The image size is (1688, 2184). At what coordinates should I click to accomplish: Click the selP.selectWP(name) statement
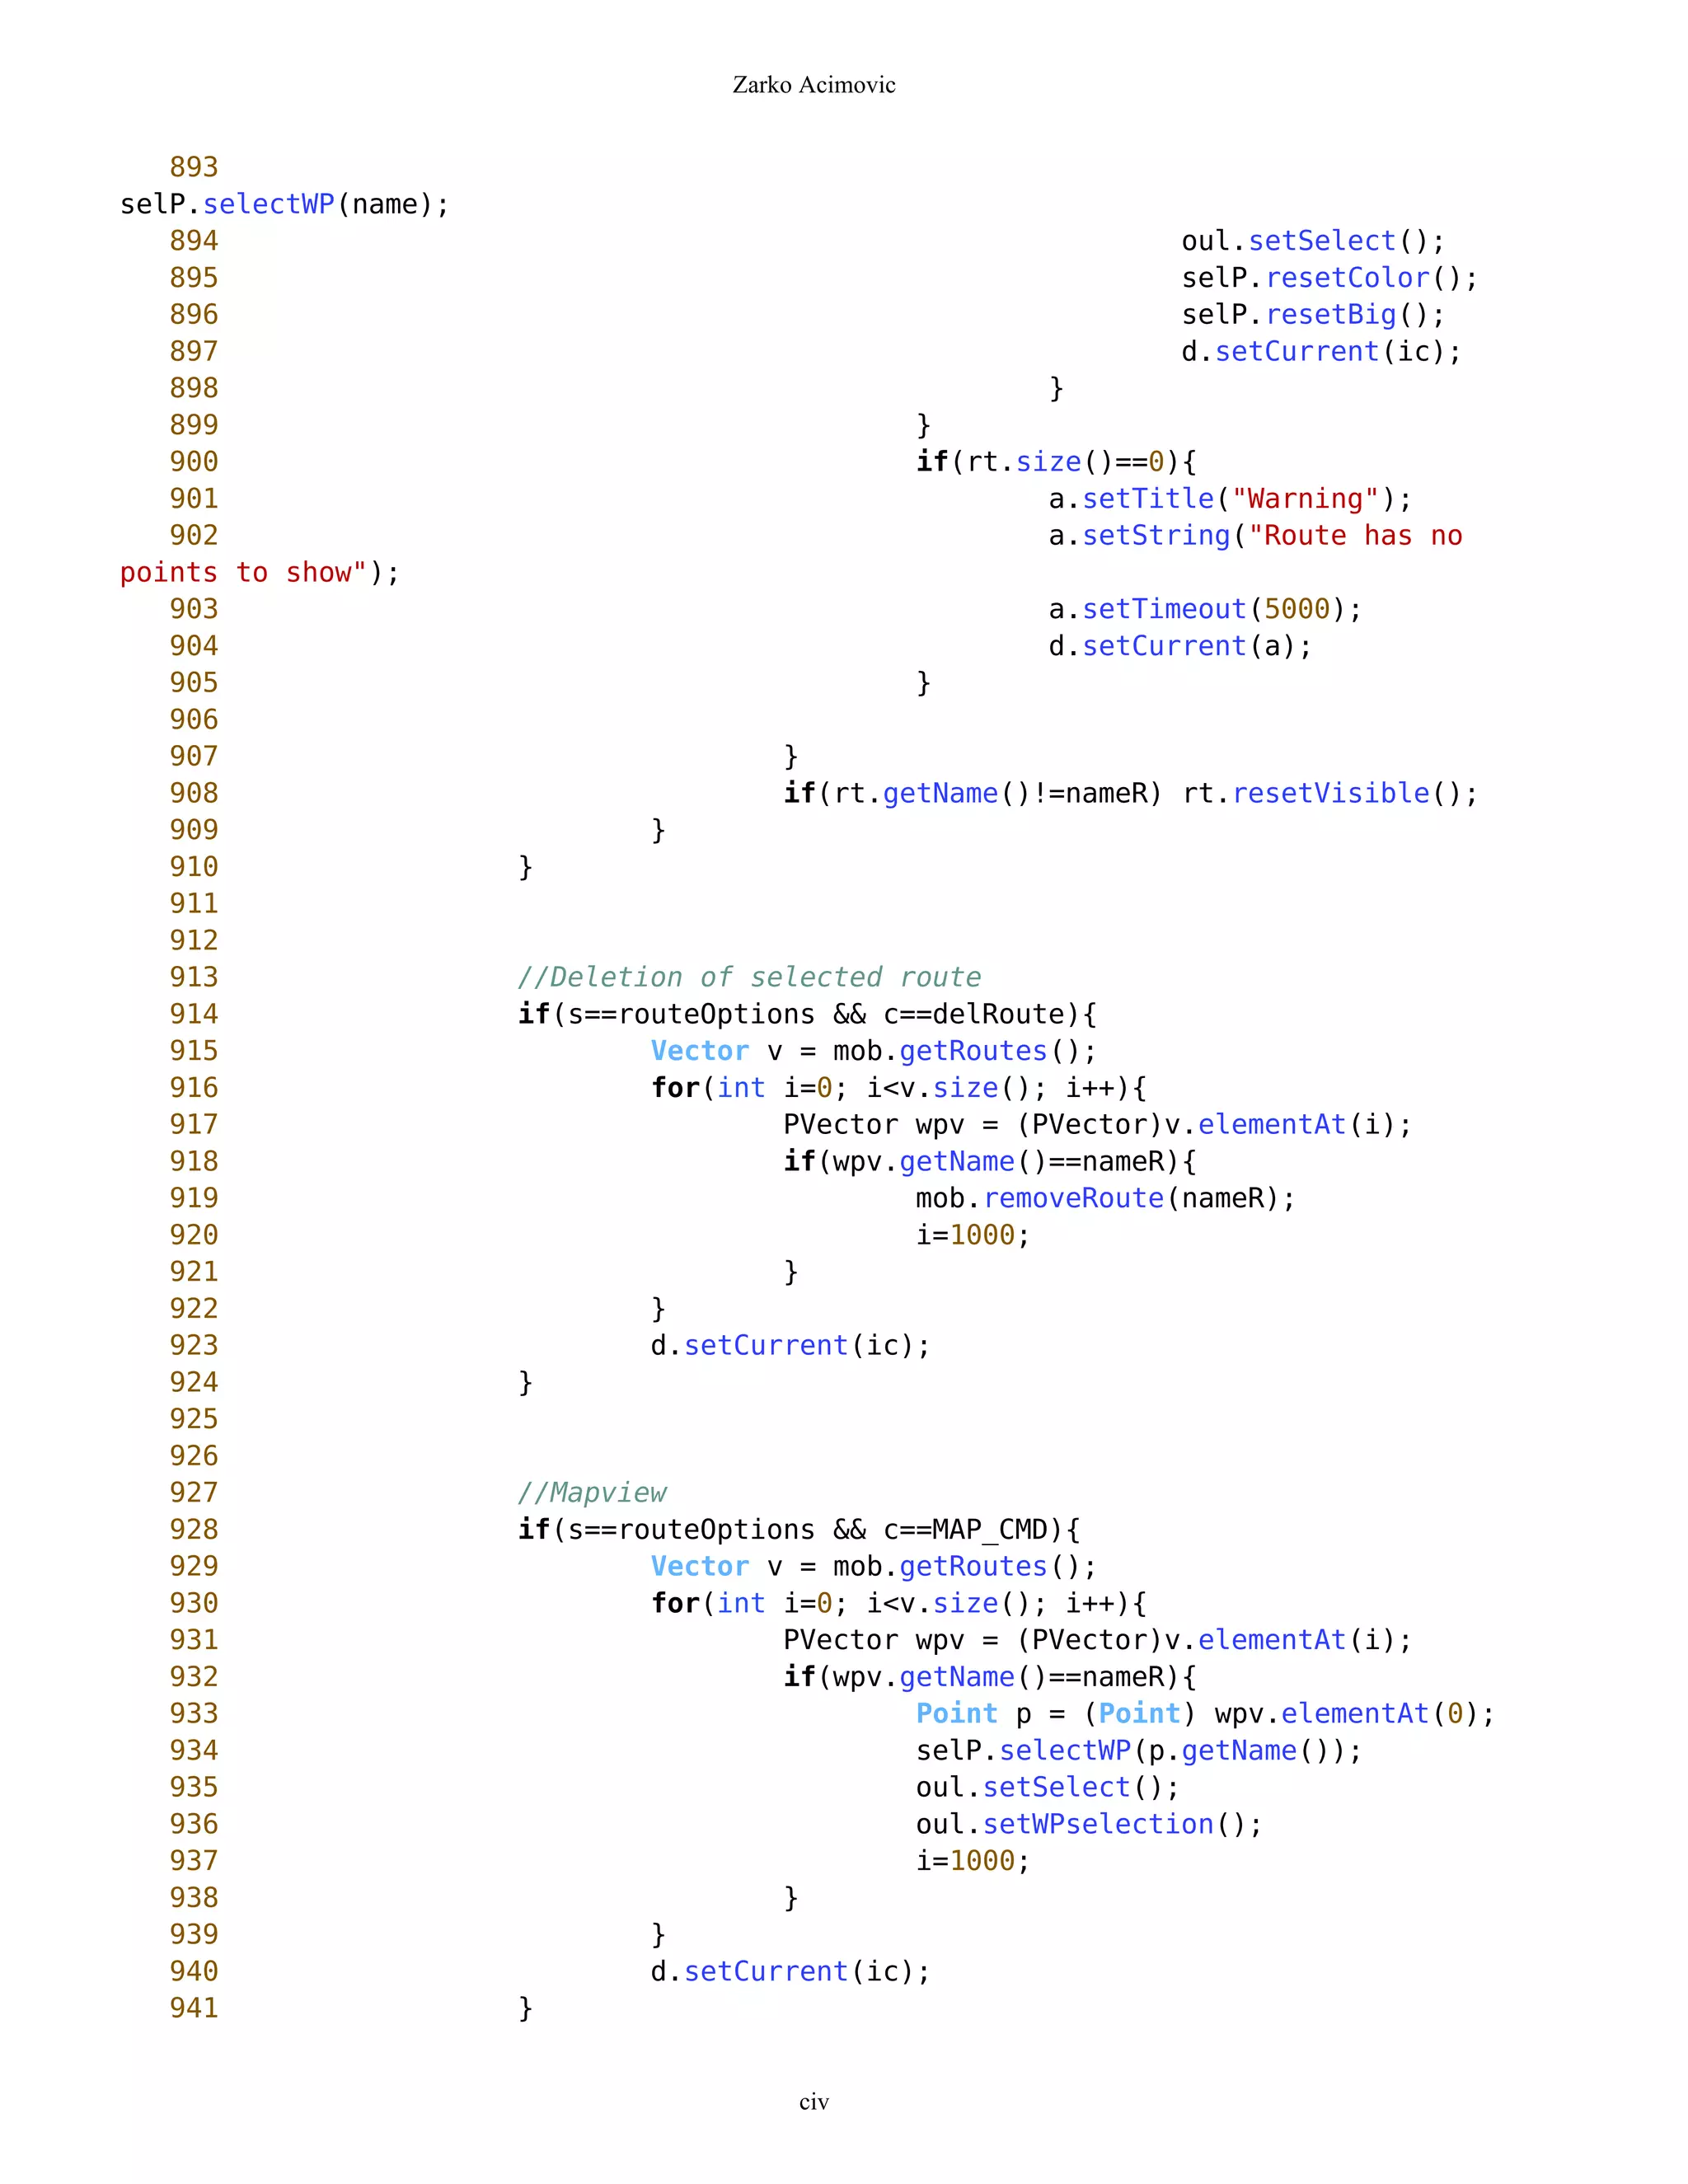284,204
